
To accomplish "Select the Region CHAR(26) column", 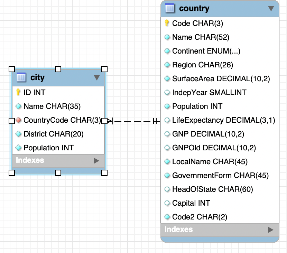I will [x=220, y=65].
